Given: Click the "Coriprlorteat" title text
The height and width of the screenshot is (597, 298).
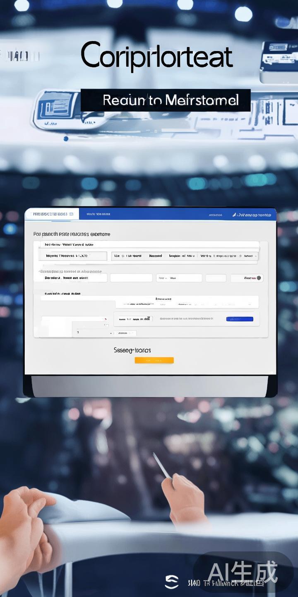Looking at the screenshot, I should 157,56.
